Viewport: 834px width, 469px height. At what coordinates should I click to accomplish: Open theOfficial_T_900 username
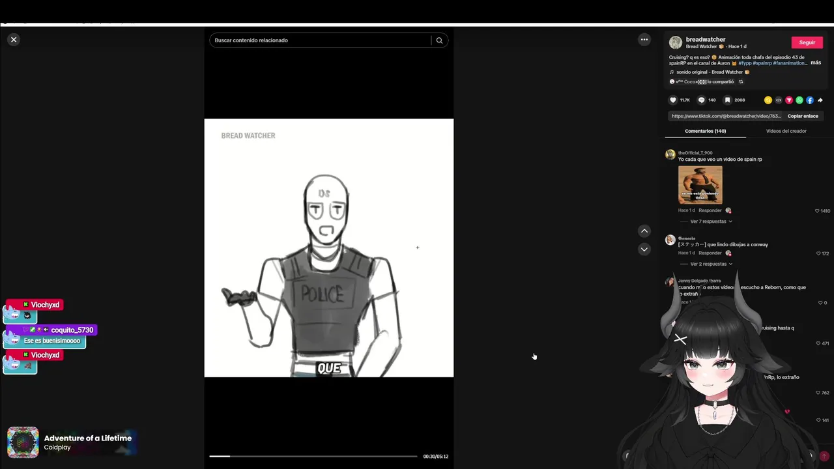pos(695,153)
